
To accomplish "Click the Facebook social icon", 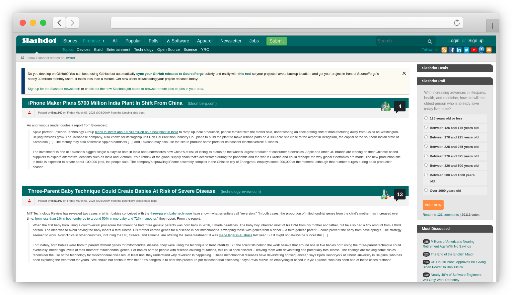I will coord(452,50).
